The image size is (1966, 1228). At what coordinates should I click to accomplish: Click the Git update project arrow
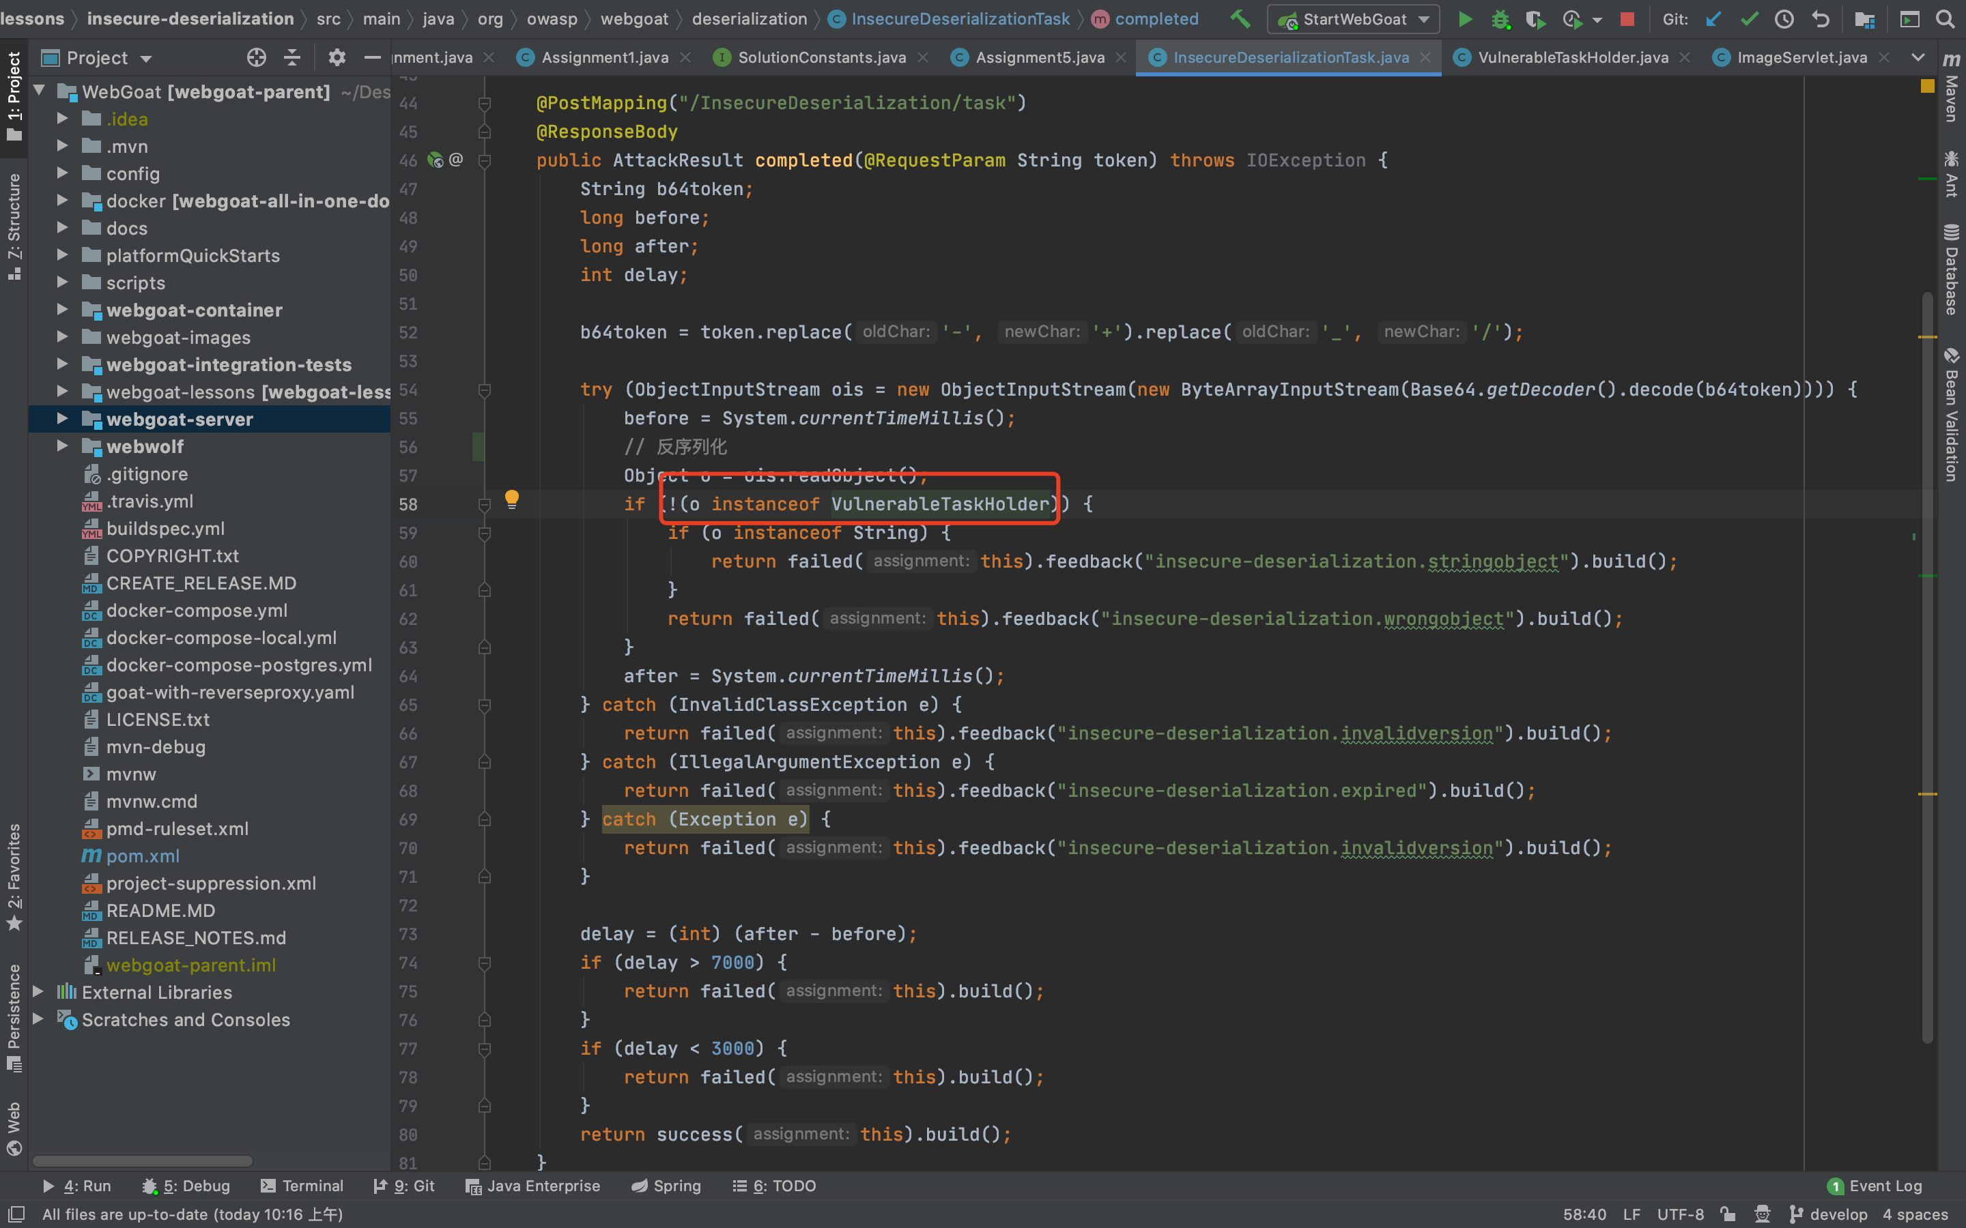coord(1713,18)
